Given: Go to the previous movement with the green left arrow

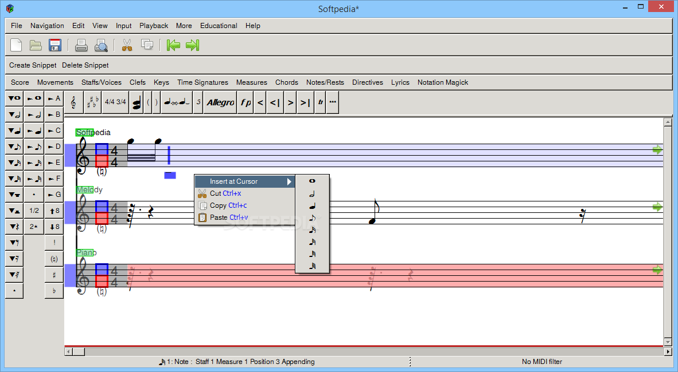Looking at the screenshot, I should (173, 45).
